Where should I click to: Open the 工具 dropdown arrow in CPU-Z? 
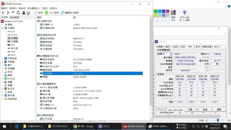pos(197,109)
